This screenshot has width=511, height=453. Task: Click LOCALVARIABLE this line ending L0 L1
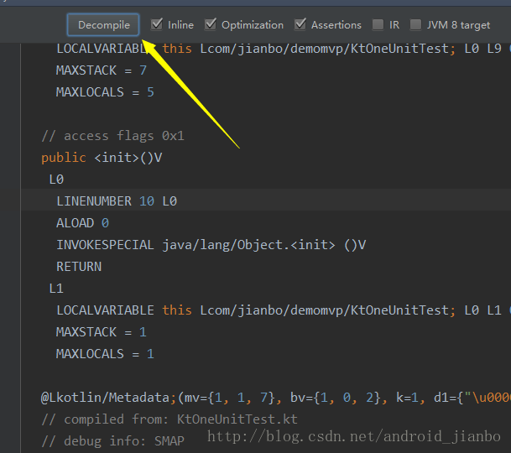284,310
